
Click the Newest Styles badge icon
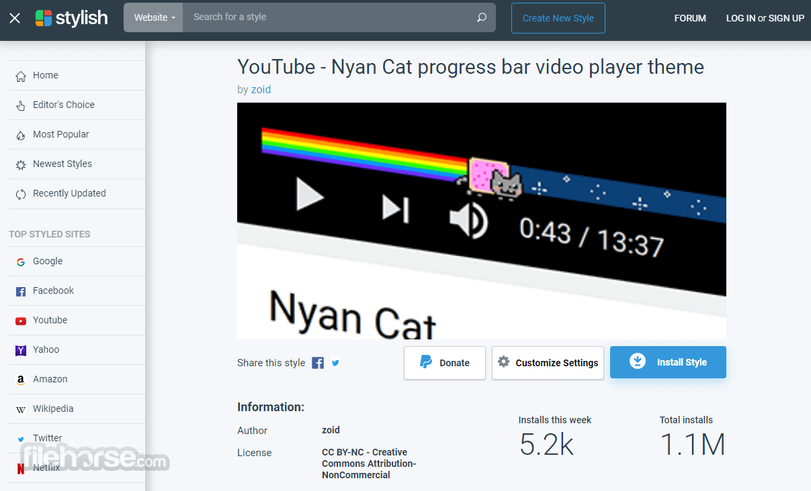(21, 164)
